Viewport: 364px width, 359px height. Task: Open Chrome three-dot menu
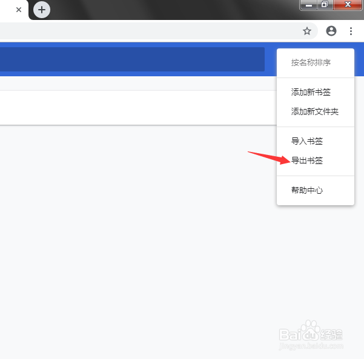click(351, 31)
